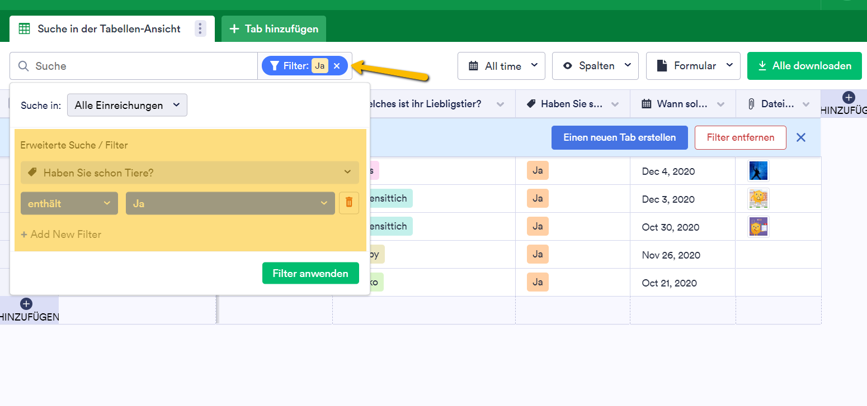
Task: Click the 'Tab hinzufügen' tab
Action: (x=274, y=28)
